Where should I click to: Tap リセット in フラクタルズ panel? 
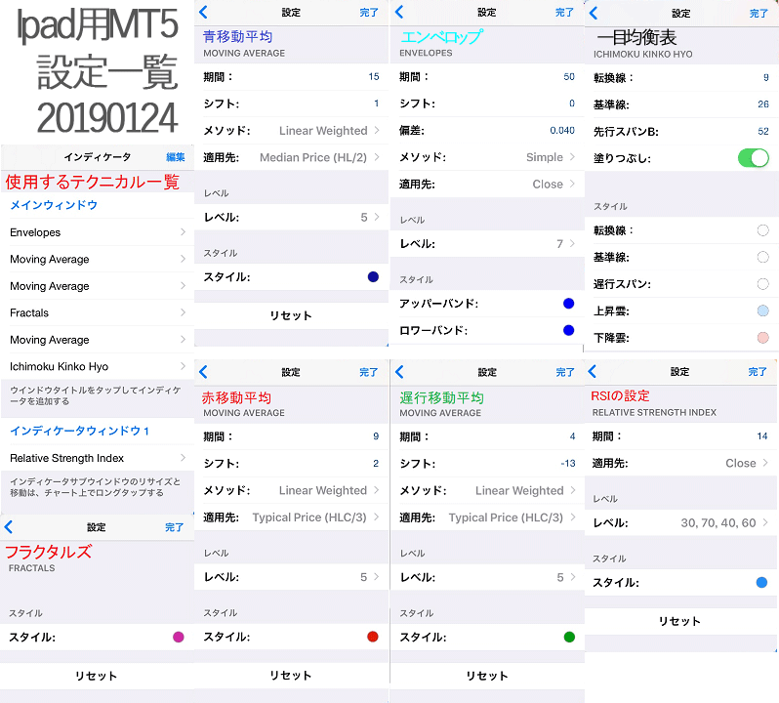pyautogui.click(x=97, y=676)
